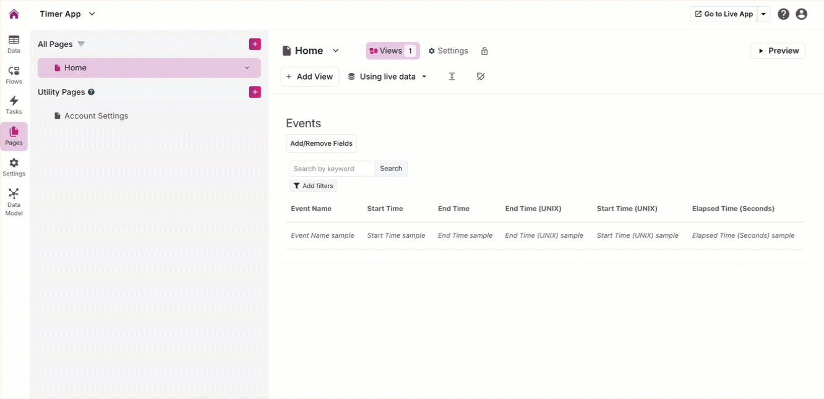Open the Data Model section
The image size is (824, 399).
coord(14,202)
